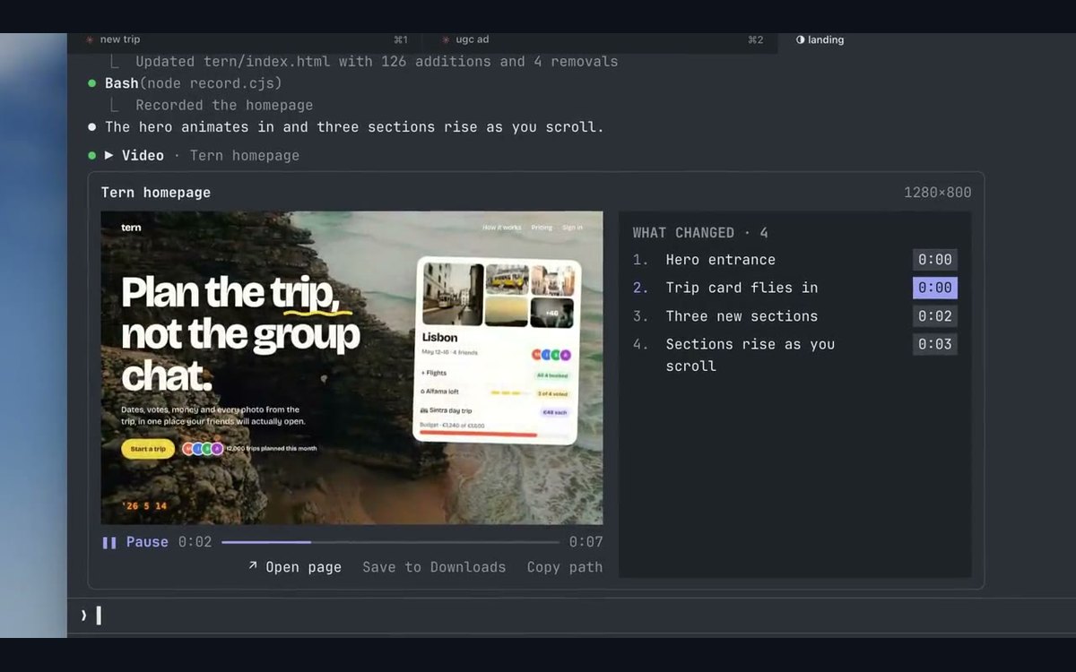Open page link below the video
Viewport: 1076px width, 672px height.
(294, 567)
